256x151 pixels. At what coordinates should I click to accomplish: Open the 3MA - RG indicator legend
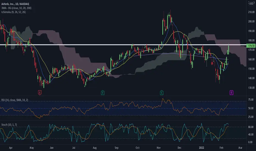click(x=16, y=8)
